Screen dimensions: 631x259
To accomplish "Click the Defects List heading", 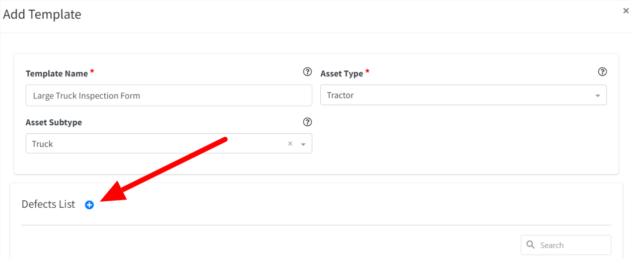I will 48,204.
